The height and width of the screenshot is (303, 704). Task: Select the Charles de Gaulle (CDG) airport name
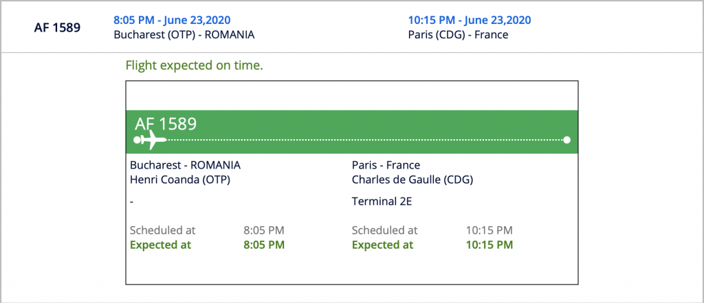point(412,180)
